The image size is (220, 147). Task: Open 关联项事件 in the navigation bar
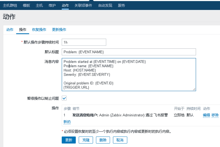[83, 5]
